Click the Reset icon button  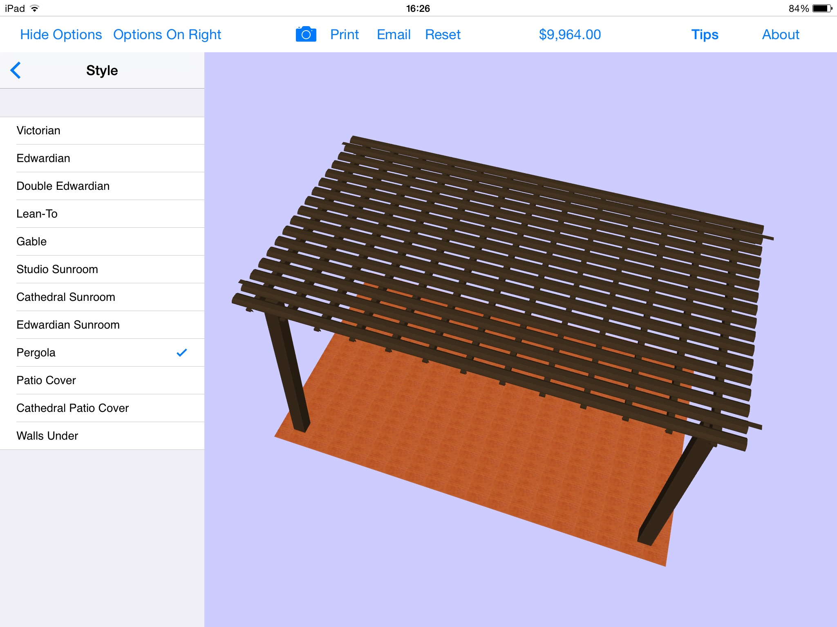(443, 34)
